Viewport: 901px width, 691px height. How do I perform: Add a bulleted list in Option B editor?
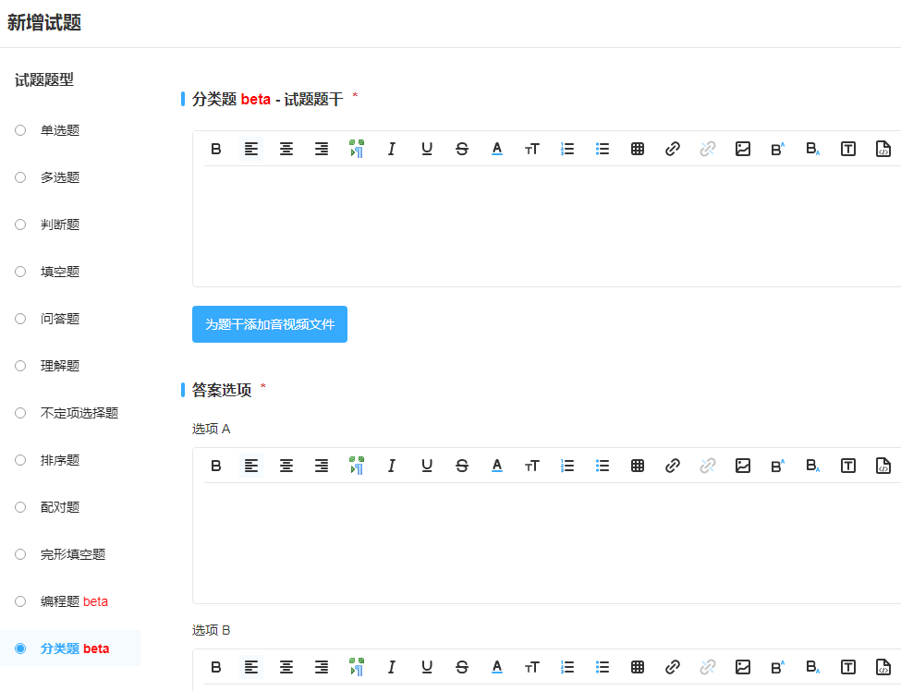[x=603, y=667]
